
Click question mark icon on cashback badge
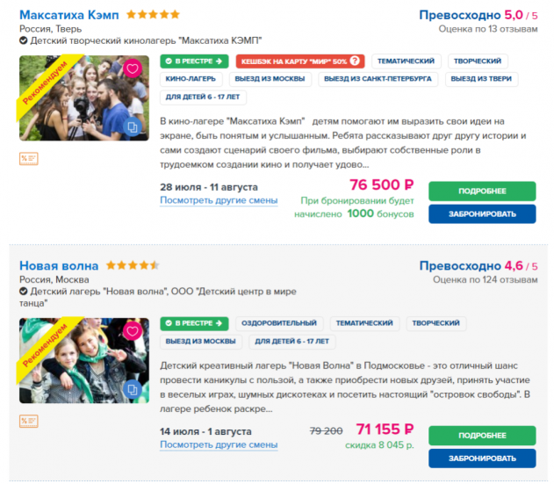[356, 61]
